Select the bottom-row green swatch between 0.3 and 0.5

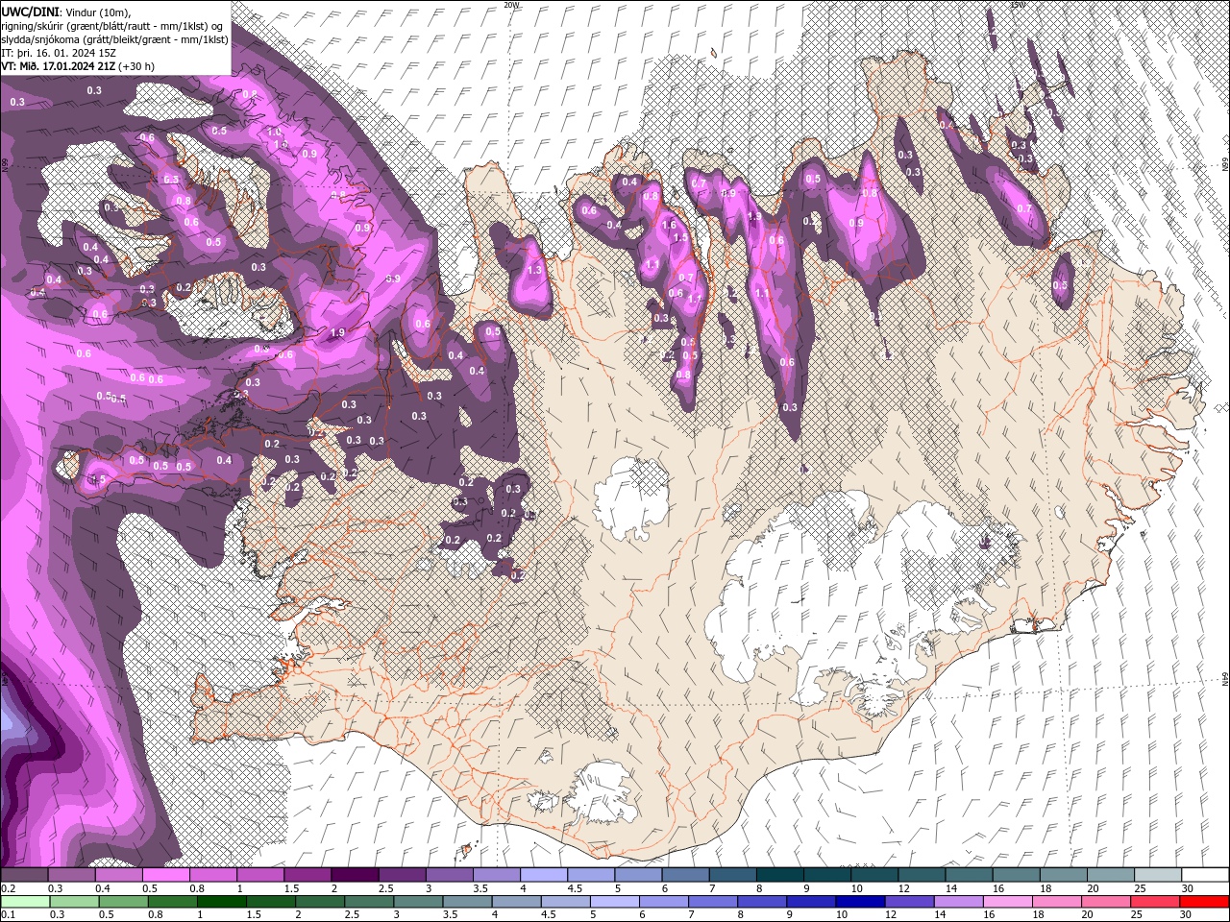tap(75, 902)
